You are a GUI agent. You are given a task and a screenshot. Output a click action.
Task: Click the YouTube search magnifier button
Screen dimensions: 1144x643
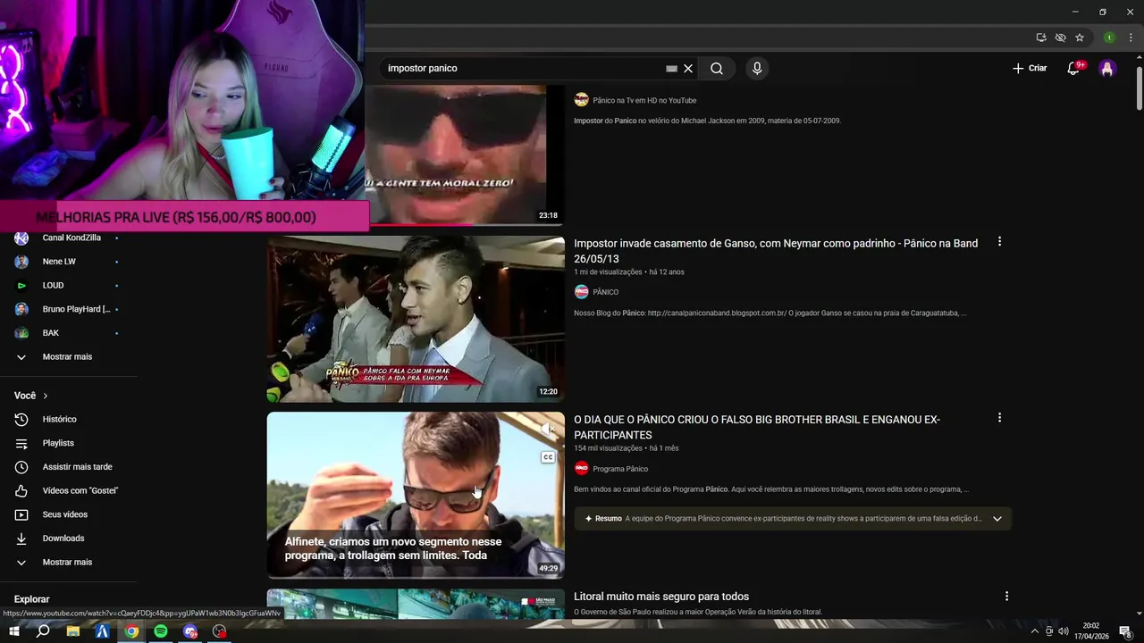[717, 69]
